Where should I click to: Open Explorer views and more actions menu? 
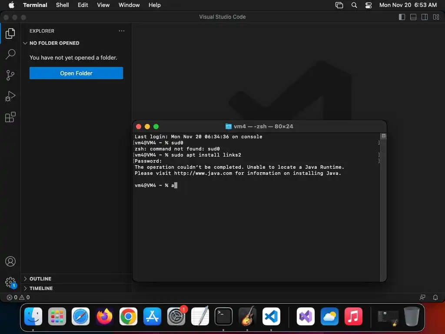click(x=122, y=31)
